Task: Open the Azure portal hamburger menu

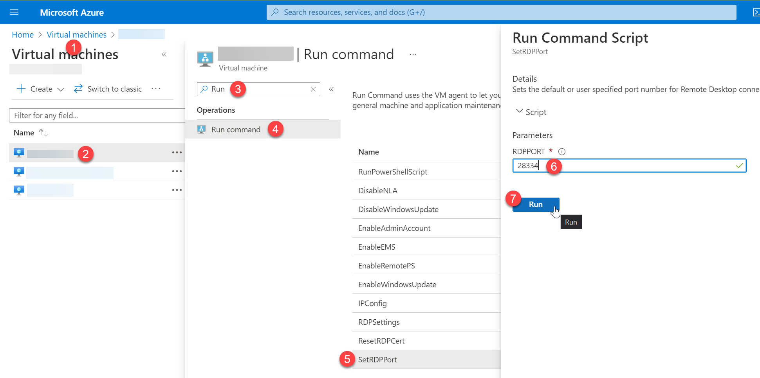Action: click(x=14, y=12)
